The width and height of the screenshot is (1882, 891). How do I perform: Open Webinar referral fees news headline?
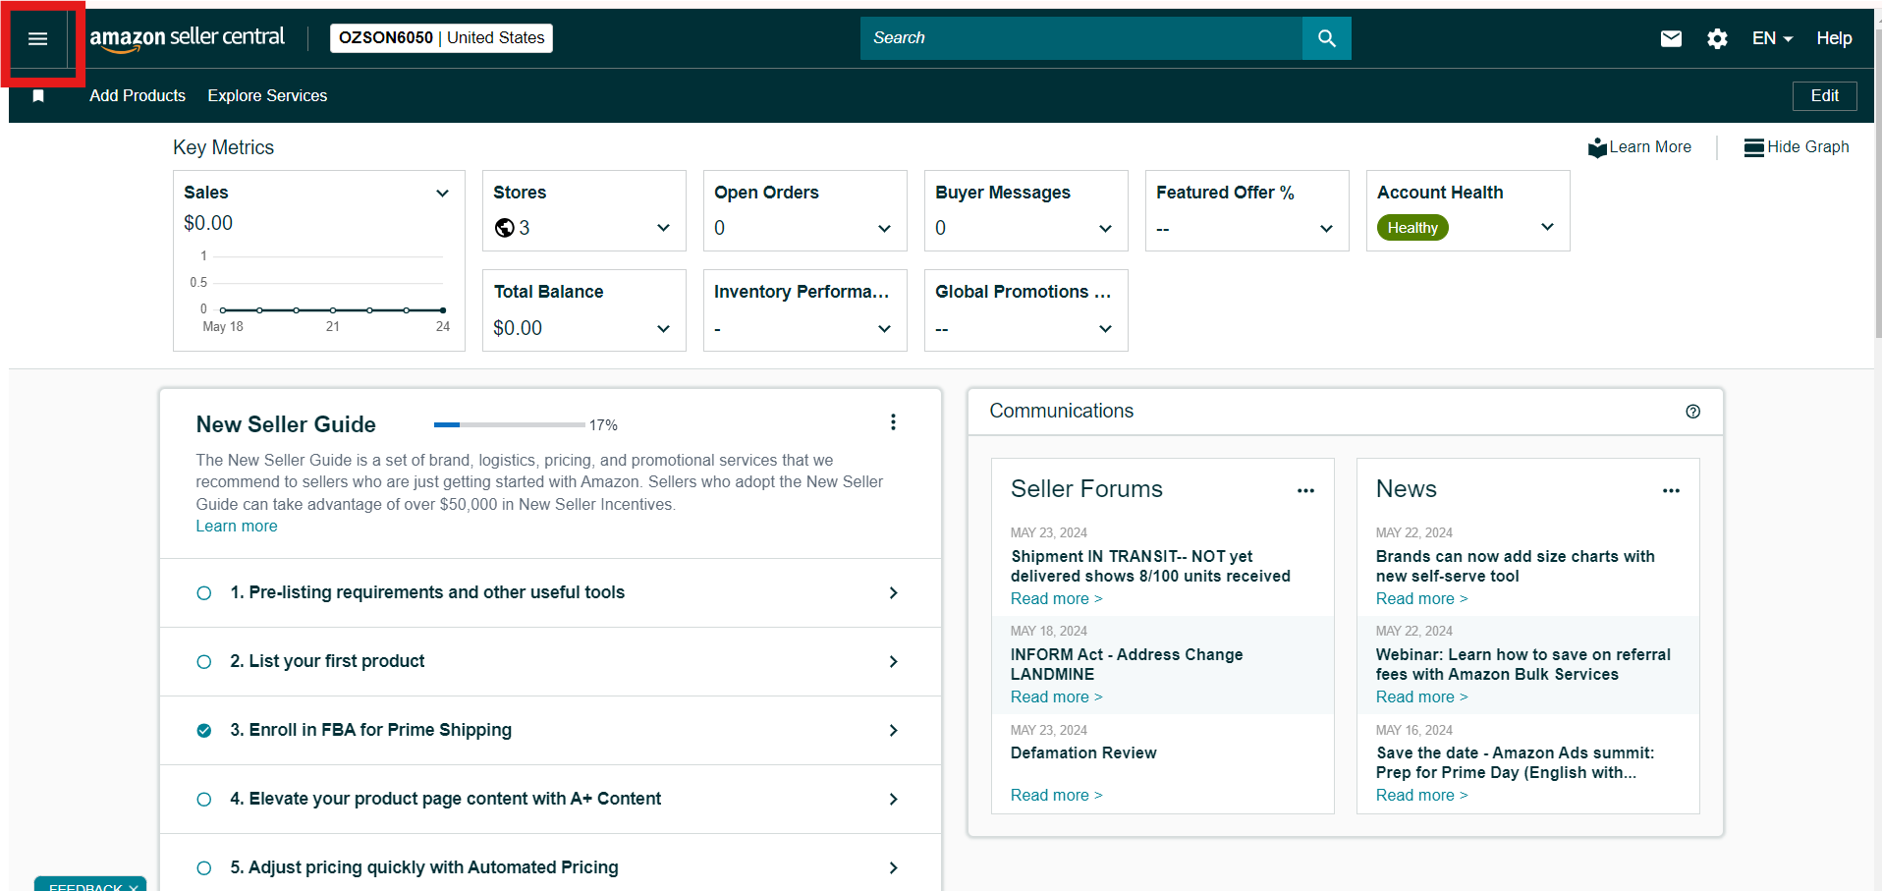[x=1522, y=665]
